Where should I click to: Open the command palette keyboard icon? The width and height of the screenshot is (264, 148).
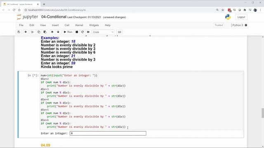coord(120,32)
